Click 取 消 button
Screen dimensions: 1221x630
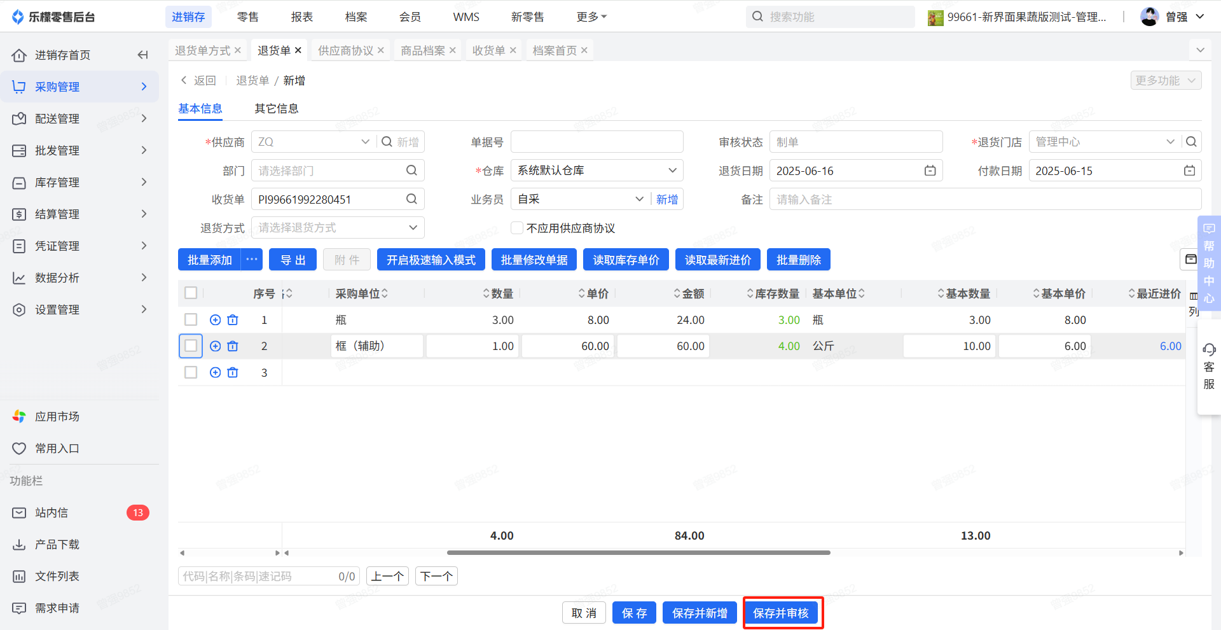[584, 613]
